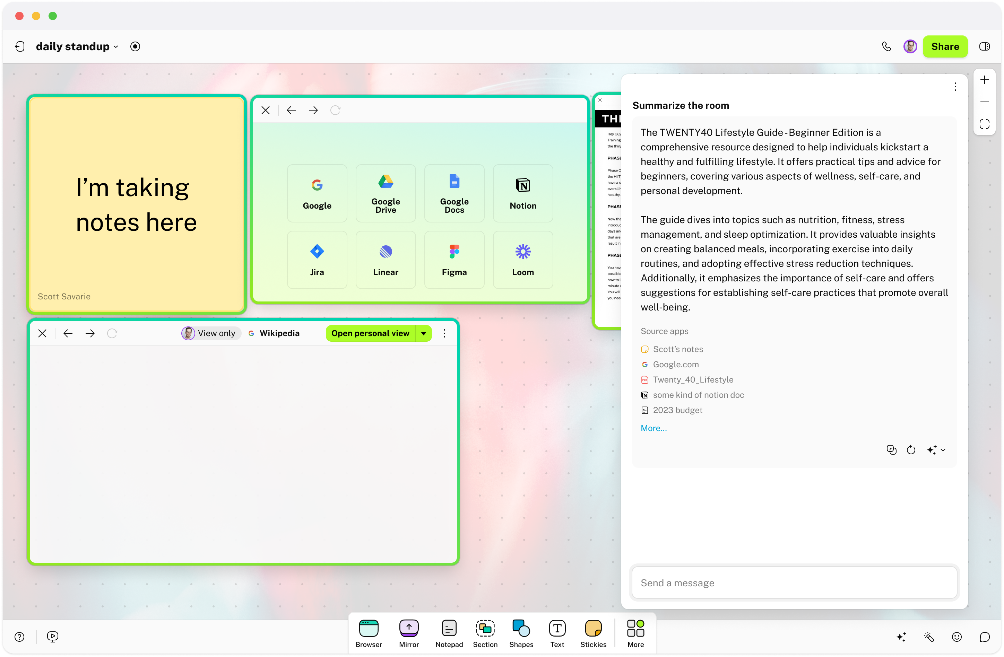Toggle room recording indicator button
Screen dimensions: 1004x657
tap(135, 46)
